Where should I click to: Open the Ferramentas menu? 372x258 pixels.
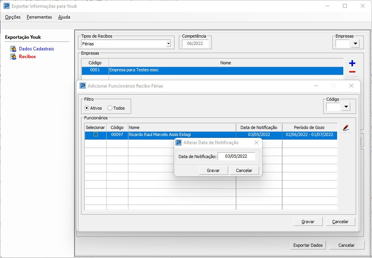tap(39, 17)
